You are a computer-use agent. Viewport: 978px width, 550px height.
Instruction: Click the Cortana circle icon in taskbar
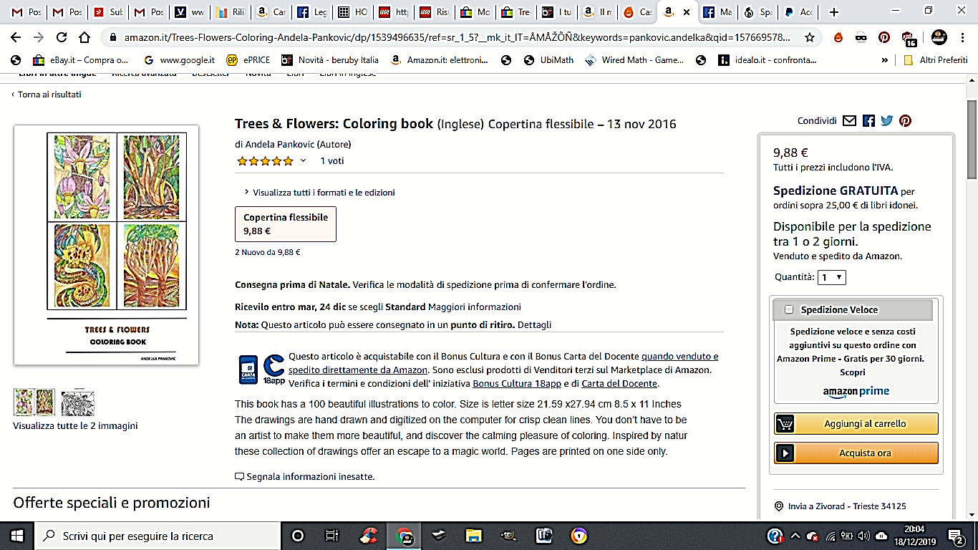pos(298,536)
